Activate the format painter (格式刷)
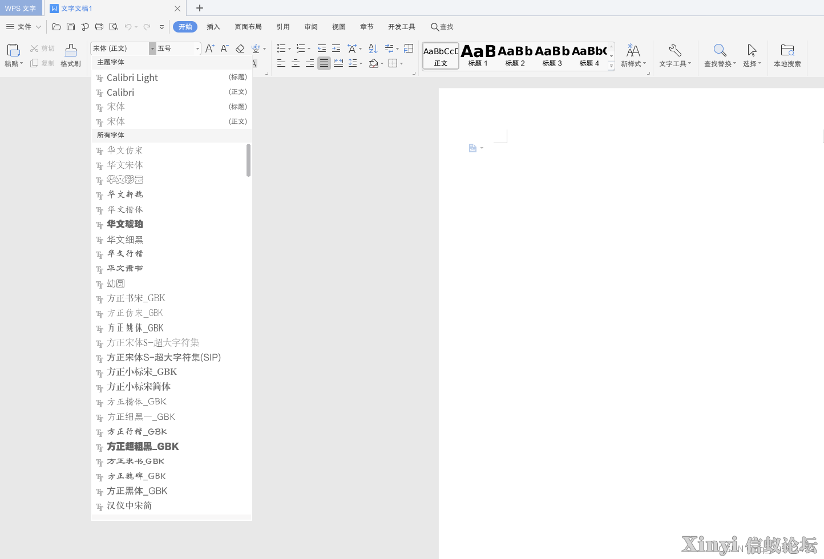The width and height of the screenshot is (824, 559). [71, 55]
